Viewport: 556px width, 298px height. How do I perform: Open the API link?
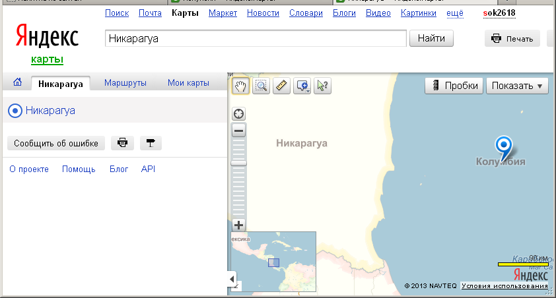pyautogui.click(x=148, y=169)
